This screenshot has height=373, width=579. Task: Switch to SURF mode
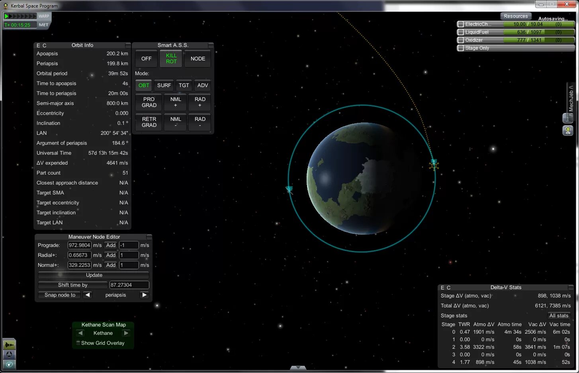point(164,85)
